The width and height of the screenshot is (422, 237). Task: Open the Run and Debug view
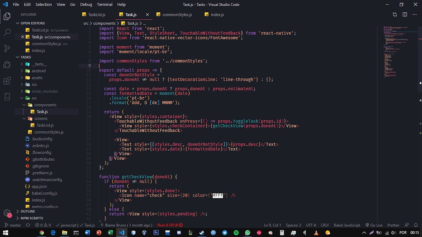coord(7,64)
